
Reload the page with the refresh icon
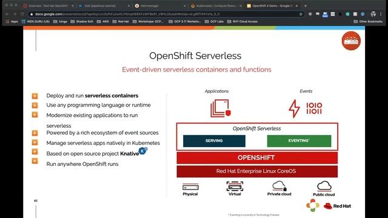(22, 14)
